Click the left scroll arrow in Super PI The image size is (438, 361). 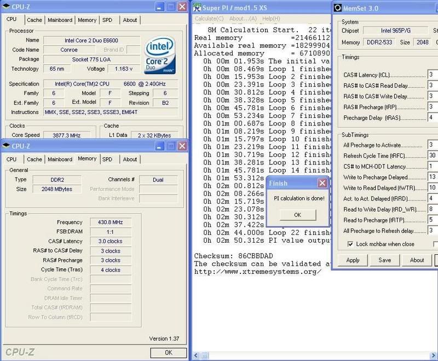tap(196, 356)
